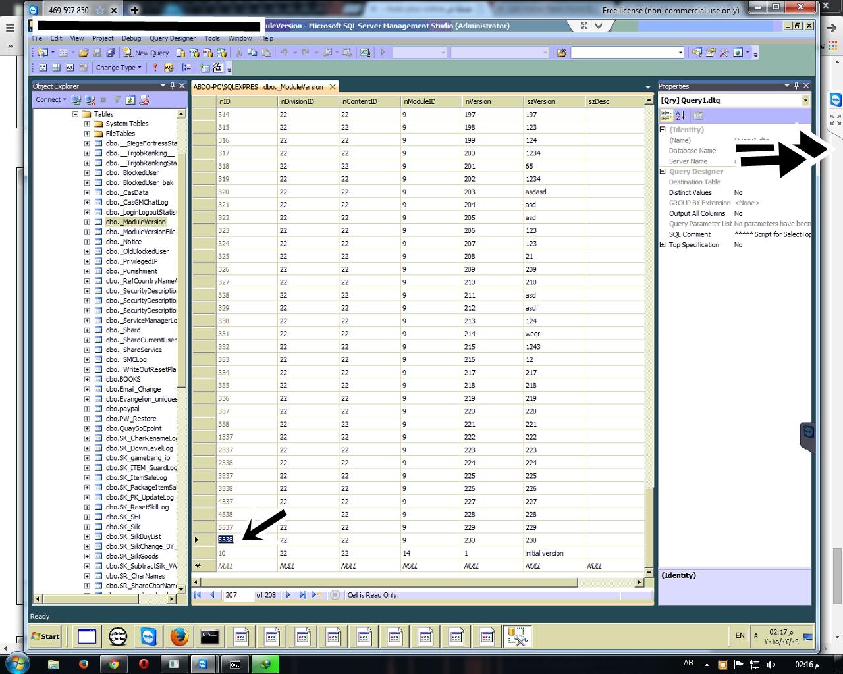The height and width of the screenshot is (674, 843).
Task: Go to the last record button
Action: click(x=302, y=595)
